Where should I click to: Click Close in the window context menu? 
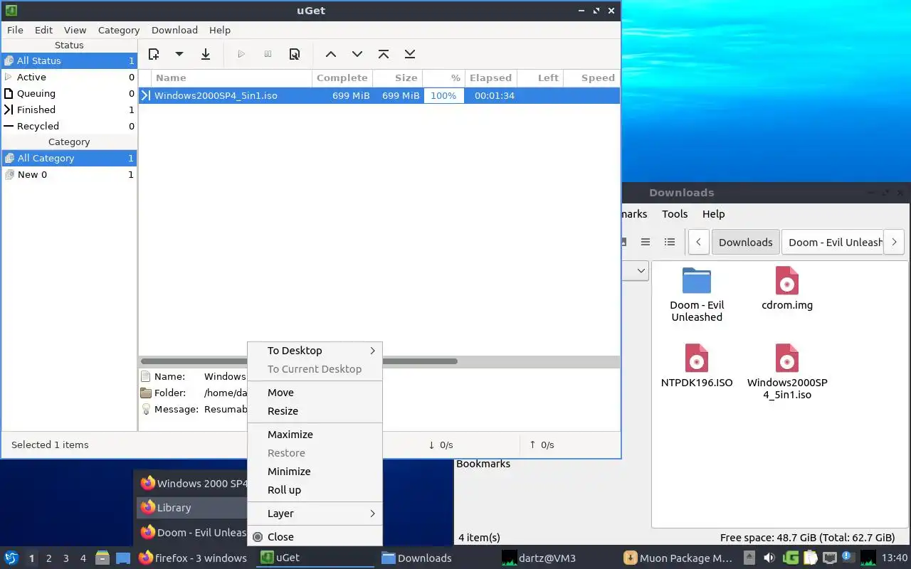click(x=315, y=537)
